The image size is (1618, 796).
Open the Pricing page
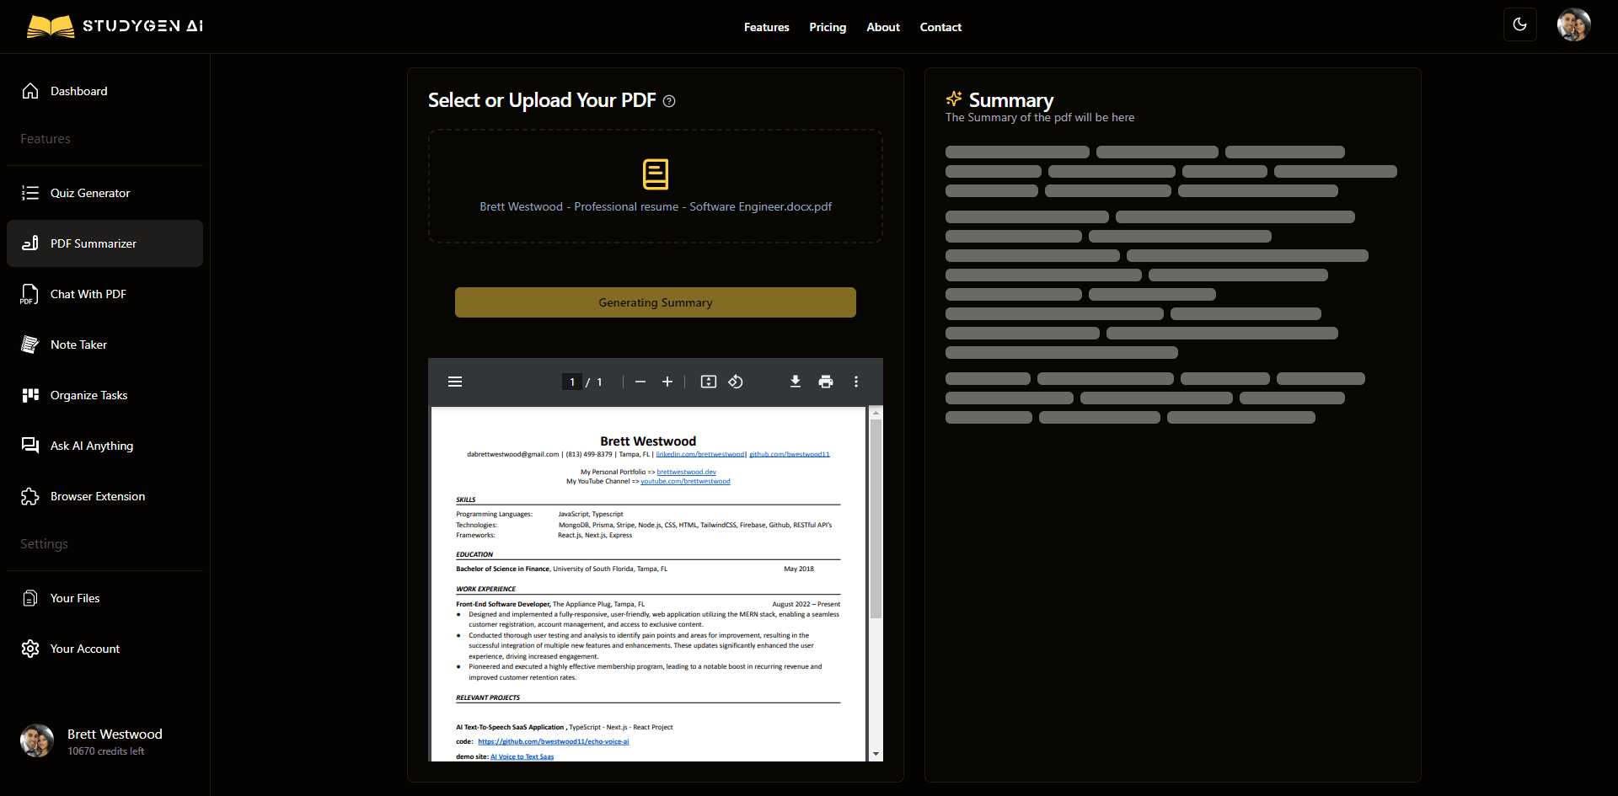828,27
